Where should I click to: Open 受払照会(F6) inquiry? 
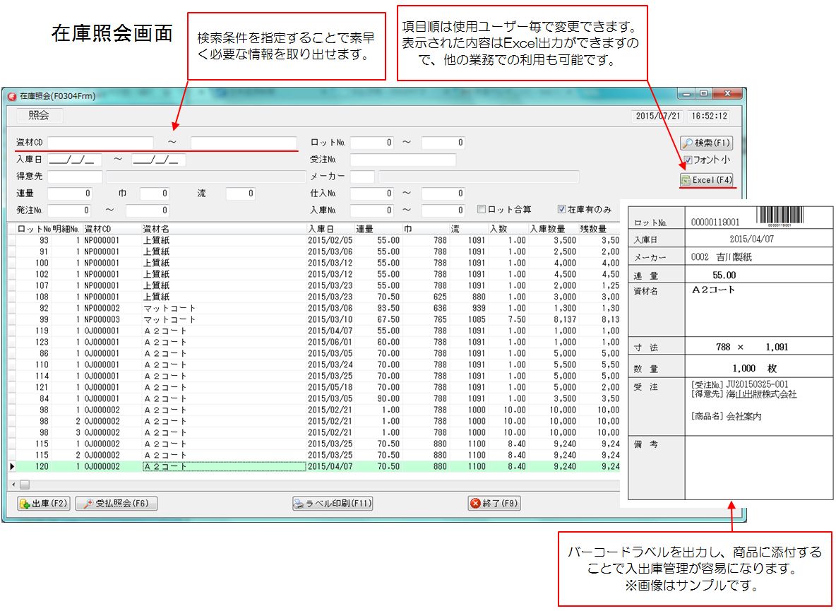coord(117,504)
